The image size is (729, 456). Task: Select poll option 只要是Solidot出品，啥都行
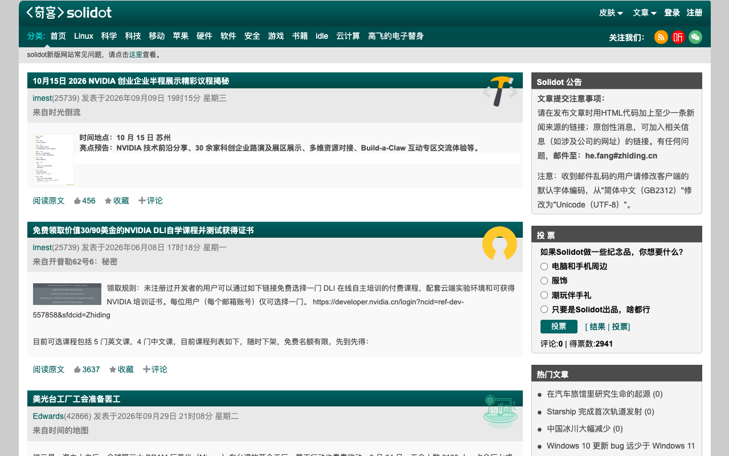(x=544, y=310)
